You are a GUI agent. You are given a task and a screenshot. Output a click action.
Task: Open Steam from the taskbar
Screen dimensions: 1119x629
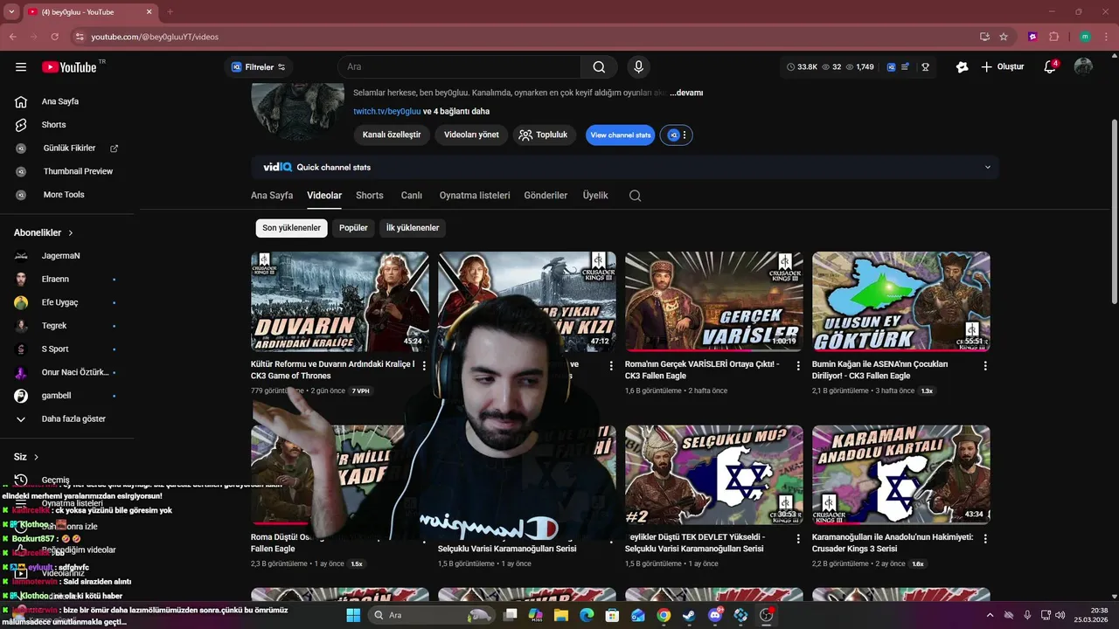pos(689,615)
